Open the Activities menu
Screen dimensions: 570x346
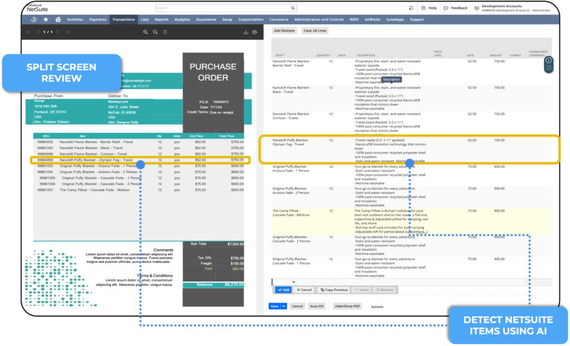(75, 19)
